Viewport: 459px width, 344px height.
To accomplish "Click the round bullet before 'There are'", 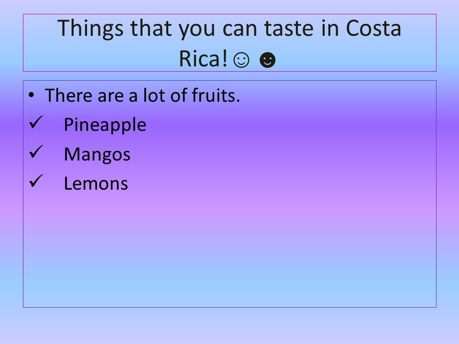I will click(32, 95).
